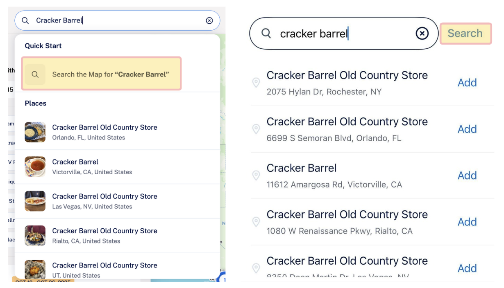Viewport: 504px width, 288px height.
Task: Add the 6699 S Semoran Blvd Orlando store
Action: (x=467, y=129)
